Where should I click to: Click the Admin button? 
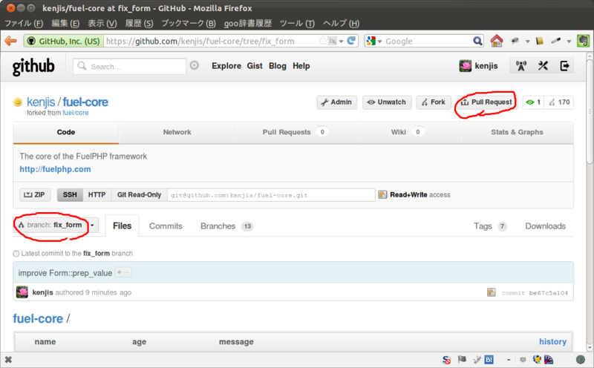336,102
